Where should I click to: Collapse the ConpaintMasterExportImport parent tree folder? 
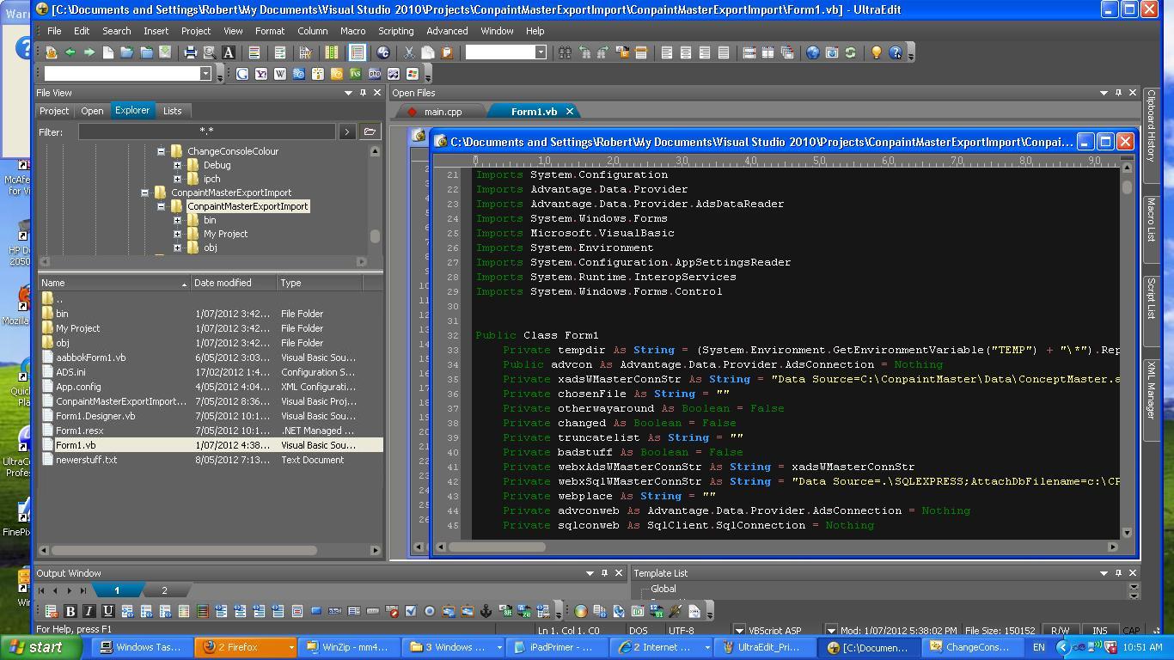144,192
